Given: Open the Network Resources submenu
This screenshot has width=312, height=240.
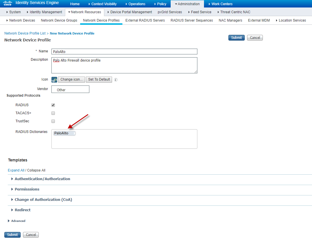Looking at the screenshot, I should [x=84, y=12].
